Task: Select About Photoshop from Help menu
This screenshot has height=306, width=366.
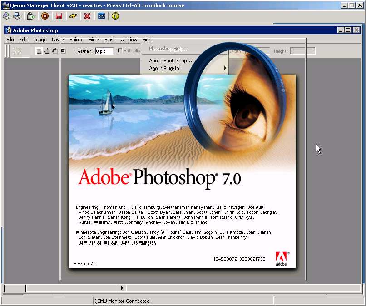Action: point(170,60)
